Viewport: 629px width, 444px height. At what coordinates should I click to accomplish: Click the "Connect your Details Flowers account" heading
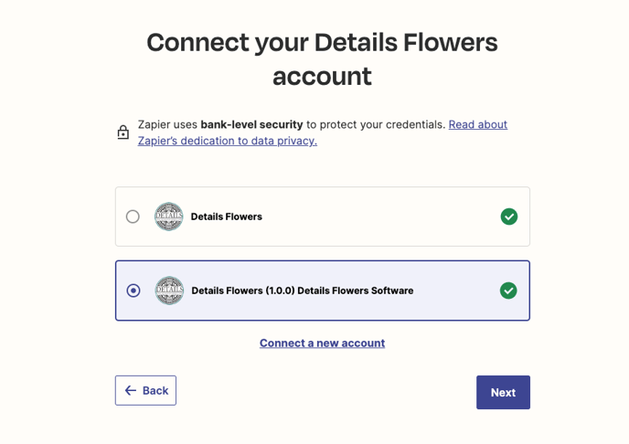[x=322, y=58]
